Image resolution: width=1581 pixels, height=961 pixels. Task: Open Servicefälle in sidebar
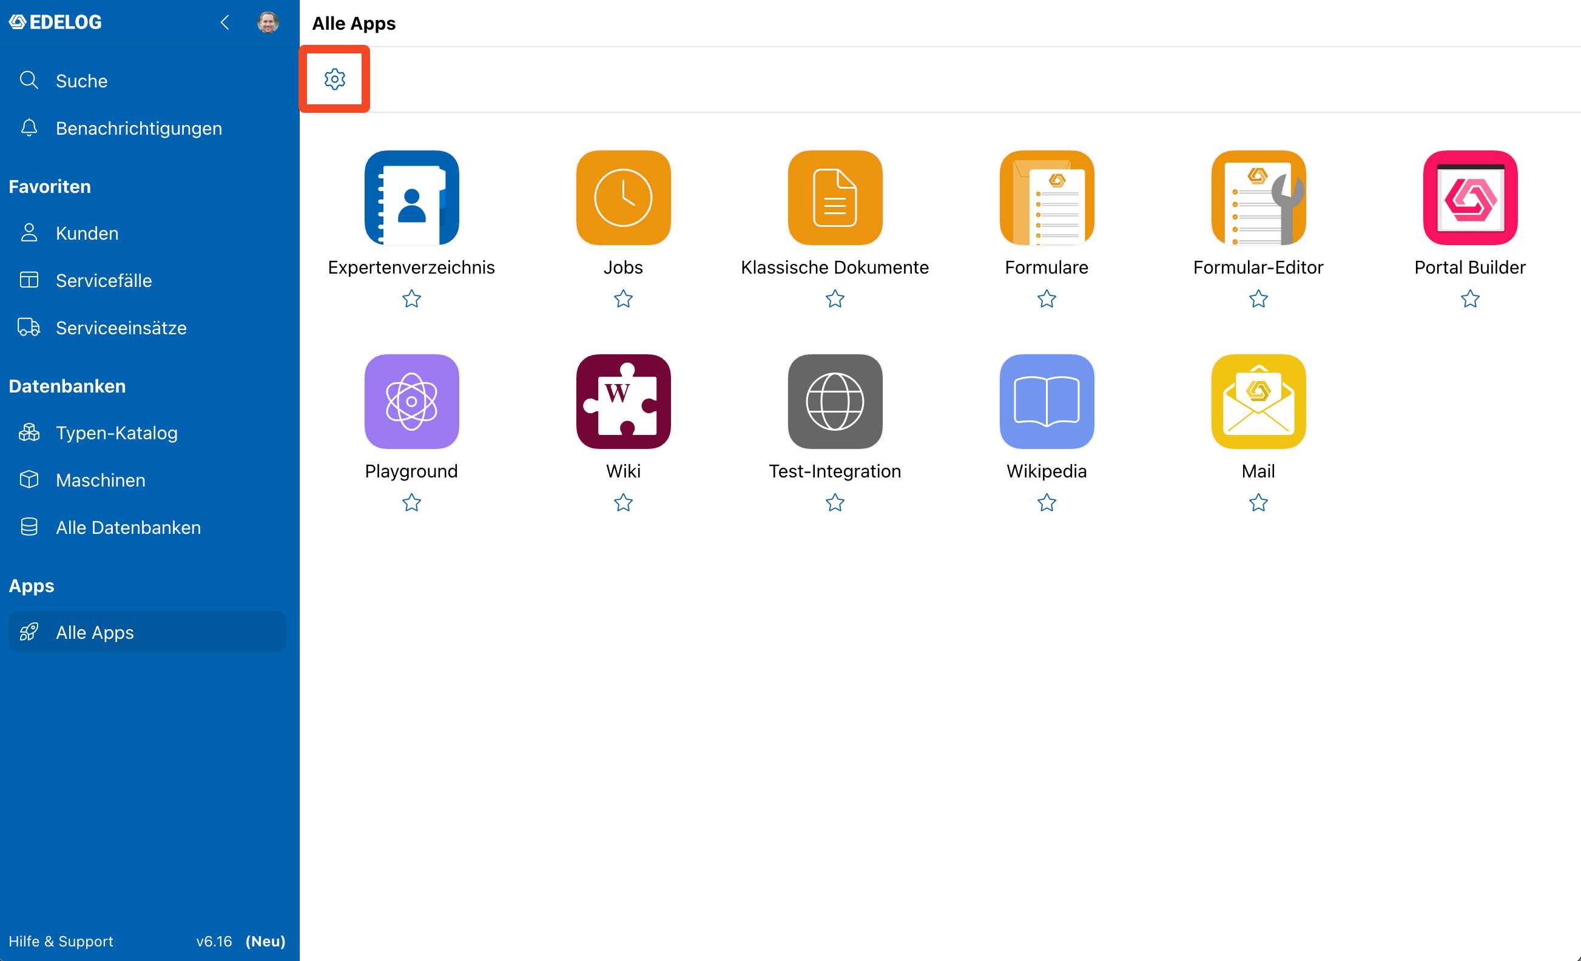point(147,280)
